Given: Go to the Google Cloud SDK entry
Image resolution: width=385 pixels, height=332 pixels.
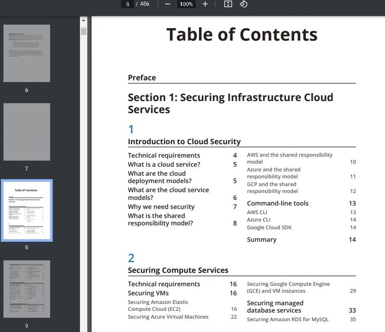Looking at the screenshot, I should point(269,228).
